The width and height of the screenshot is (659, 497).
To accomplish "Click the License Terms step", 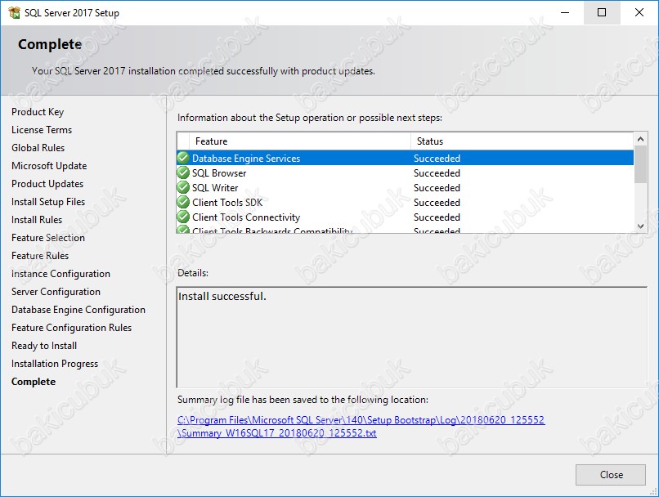I will pyautogui.click(x=42, y=130).
